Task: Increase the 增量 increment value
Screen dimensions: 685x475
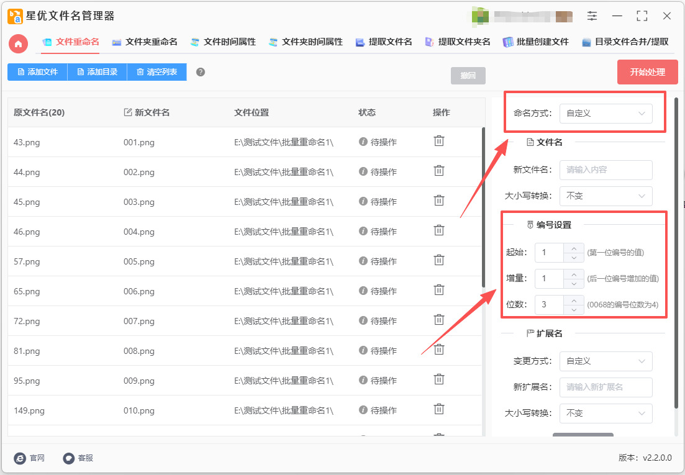Action: (574, 274)
